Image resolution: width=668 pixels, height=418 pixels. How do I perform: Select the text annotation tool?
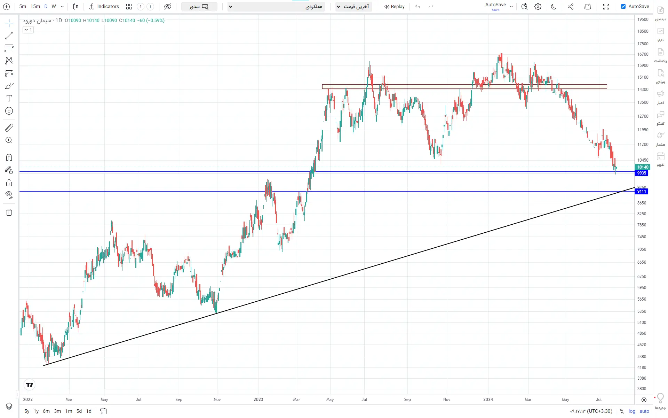9,98
